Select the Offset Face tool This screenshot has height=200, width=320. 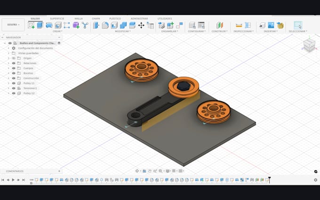coord(132,25)
